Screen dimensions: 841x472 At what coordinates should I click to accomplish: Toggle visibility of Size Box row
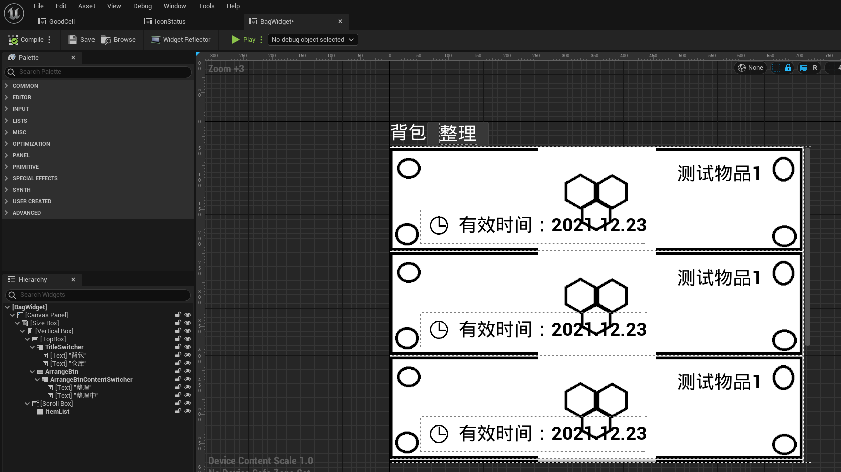tap(188, 323)
